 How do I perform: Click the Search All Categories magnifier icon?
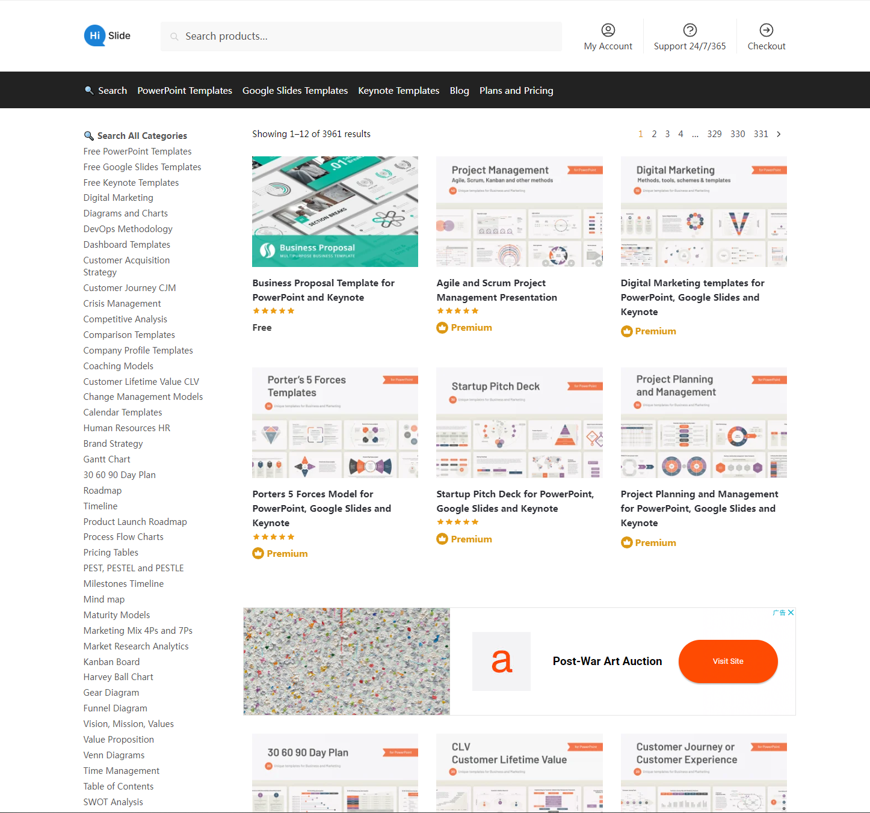tap(88, 136)
